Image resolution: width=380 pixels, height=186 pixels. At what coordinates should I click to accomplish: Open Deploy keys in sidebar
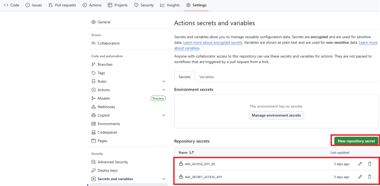(x=107, y=171)
